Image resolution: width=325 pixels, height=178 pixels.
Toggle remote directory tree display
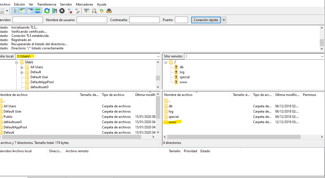[30, 11]
